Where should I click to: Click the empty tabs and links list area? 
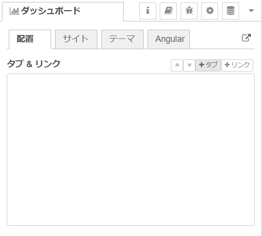(x=131, y=149)
